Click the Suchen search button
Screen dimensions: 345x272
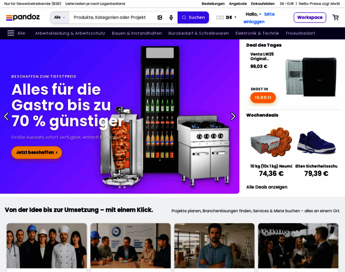193,17
